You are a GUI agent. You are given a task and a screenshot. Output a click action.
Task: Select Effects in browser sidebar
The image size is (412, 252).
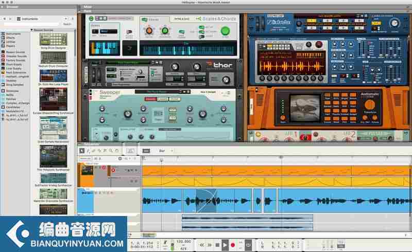click(10, 38)
